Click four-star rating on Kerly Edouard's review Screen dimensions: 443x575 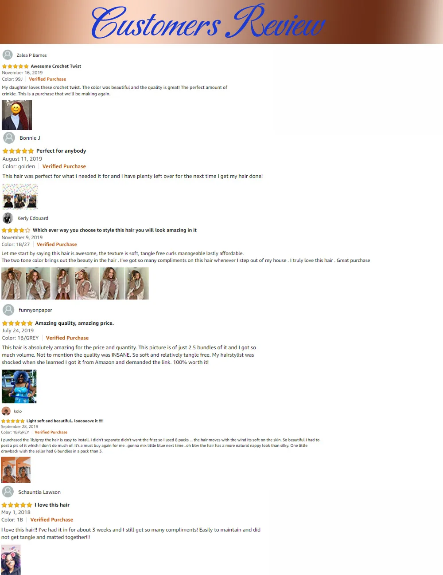(16, 230)
